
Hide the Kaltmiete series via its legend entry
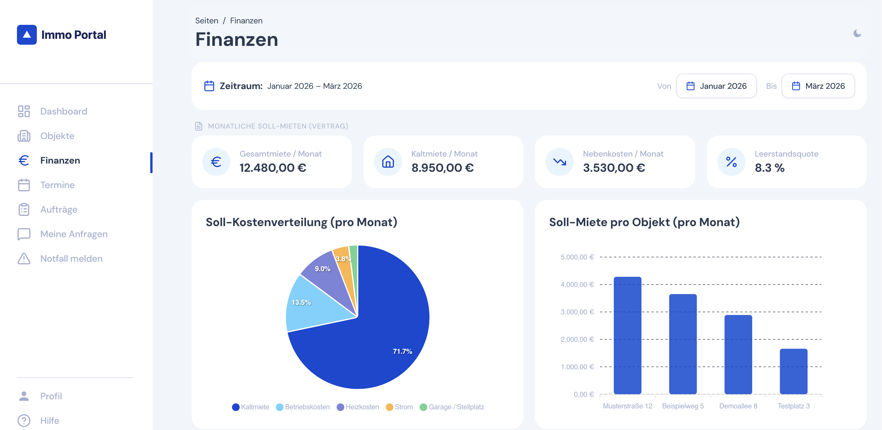click(x=251, y=407)
